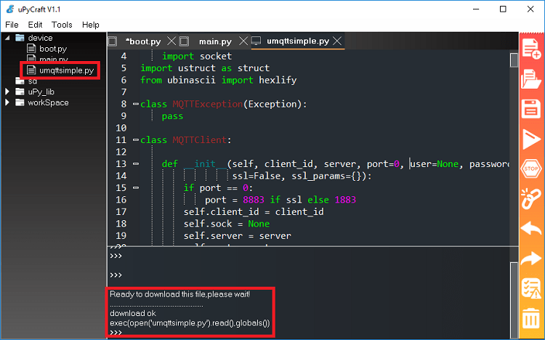Expand the workSpace folder arrow
Viewport: 545px width, 340px height.
pyautogui.click(x=8, y=102)
